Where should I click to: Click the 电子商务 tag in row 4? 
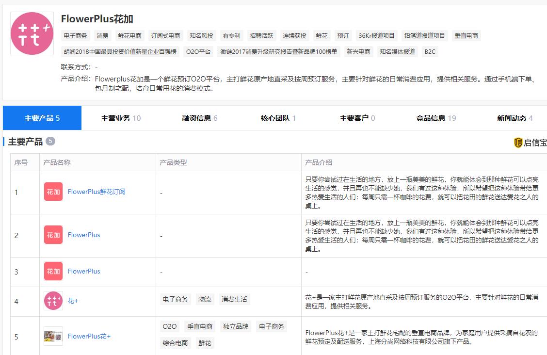pyautogui.click(x=175, y=299)
